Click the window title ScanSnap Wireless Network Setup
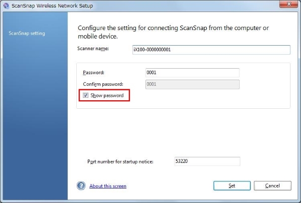The image size is (301, 203). point(52,6)
